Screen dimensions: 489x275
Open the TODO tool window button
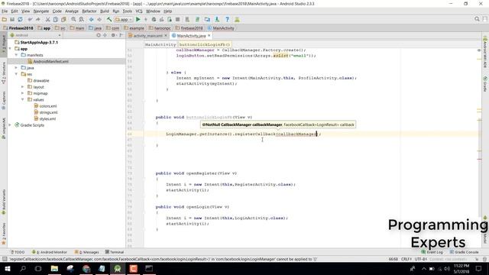(18, 252)
